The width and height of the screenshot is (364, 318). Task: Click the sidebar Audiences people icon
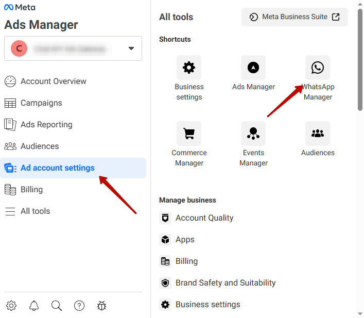pos(10,146)
